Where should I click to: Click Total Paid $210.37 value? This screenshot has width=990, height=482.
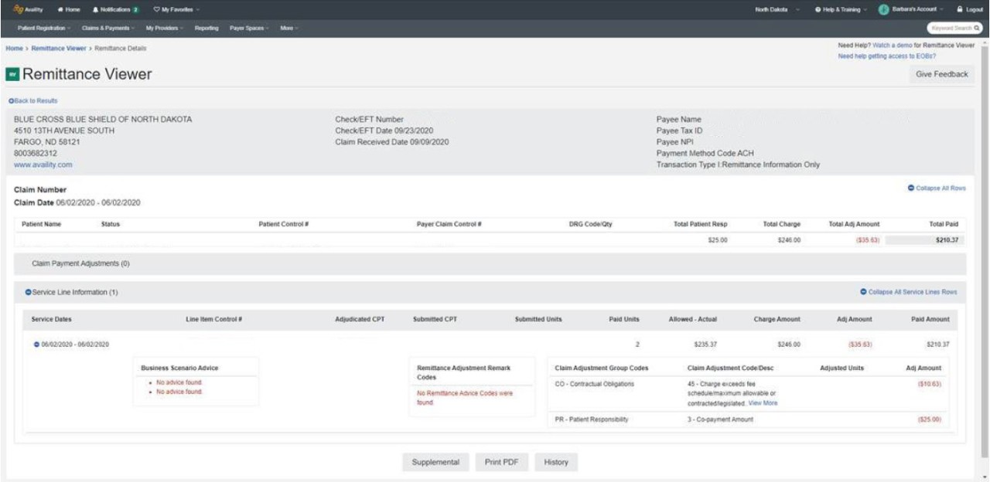(x=945, y=240)
